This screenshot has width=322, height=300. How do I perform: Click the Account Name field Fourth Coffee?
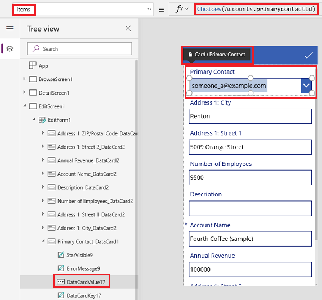click(250, 239)
